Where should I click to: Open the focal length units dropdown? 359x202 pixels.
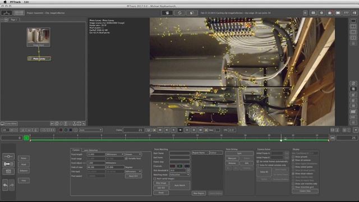115,154
